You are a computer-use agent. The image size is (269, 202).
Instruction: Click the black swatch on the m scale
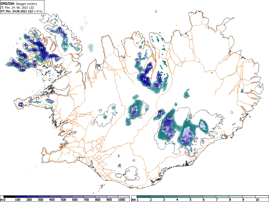tap(9, 197)
